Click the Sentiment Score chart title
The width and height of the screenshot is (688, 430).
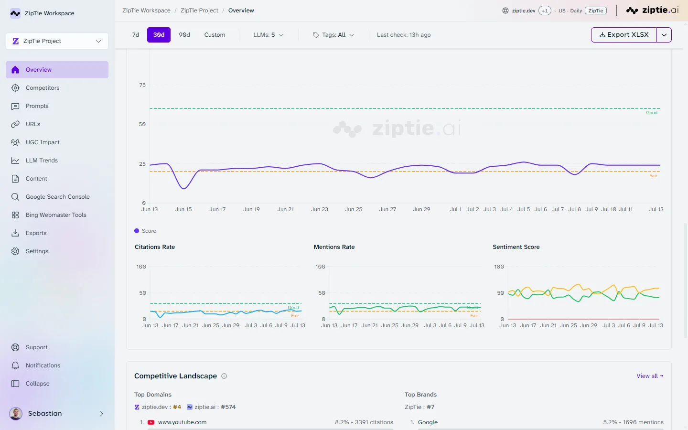[516, 247]
